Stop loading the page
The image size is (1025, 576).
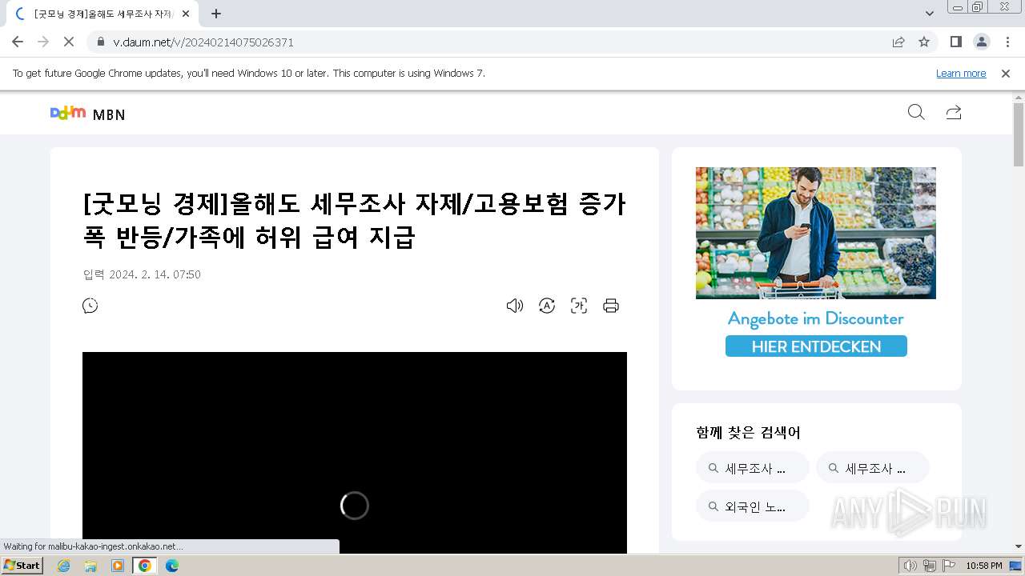(x=69, y=42)
